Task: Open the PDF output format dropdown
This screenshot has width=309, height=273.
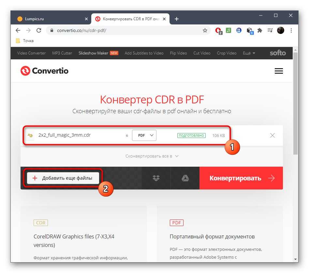Action: point(144,135)
